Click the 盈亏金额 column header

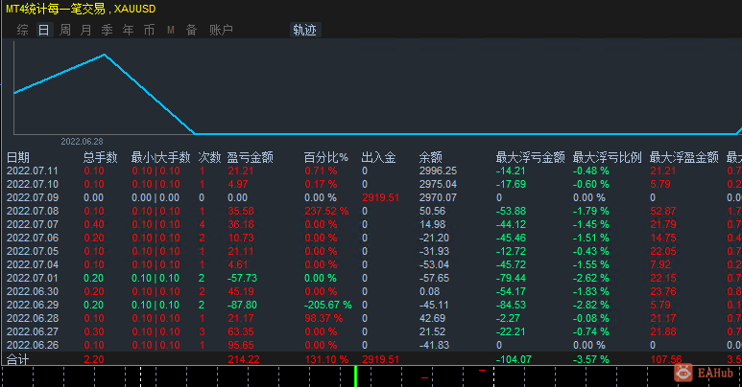[250, 157]
